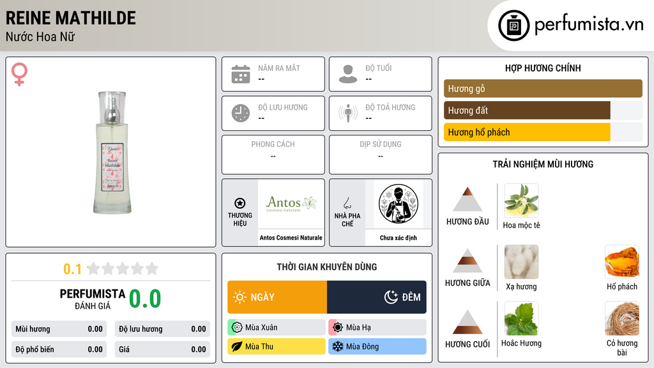Click the Thời gian khuyên dùng heading
Image resolution: width=654 pixels, height=368 pixels.
[327, 267]
